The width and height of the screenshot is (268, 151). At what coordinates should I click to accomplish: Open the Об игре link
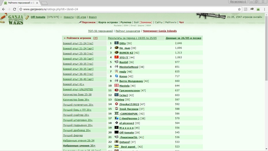click(x=81, y=17)
